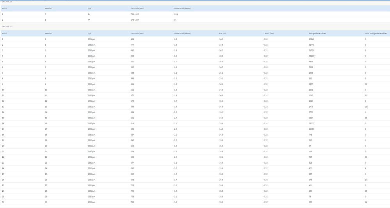Select the 602 MHz frequency cell

[132, 118]
